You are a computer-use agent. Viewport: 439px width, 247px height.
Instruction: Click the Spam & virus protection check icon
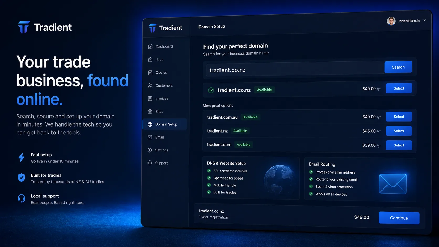click(311, 186)
